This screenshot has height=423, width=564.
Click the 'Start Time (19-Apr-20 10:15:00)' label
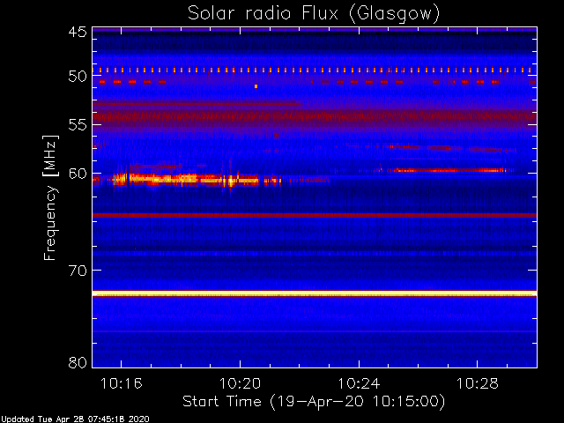(314, 402)
